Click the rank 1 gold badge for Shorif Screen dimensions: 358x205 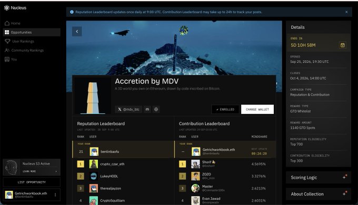182,164
